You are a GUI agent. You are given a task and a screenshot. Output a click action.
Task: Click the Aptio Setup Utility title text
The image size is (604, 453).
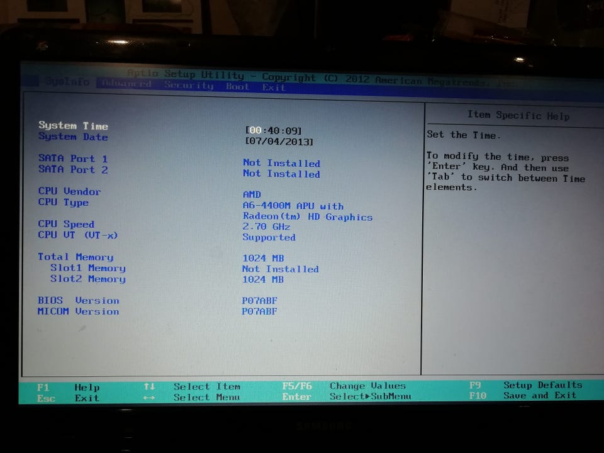point(186,74)
